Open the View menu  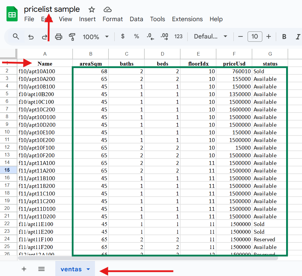pos(66,19)
